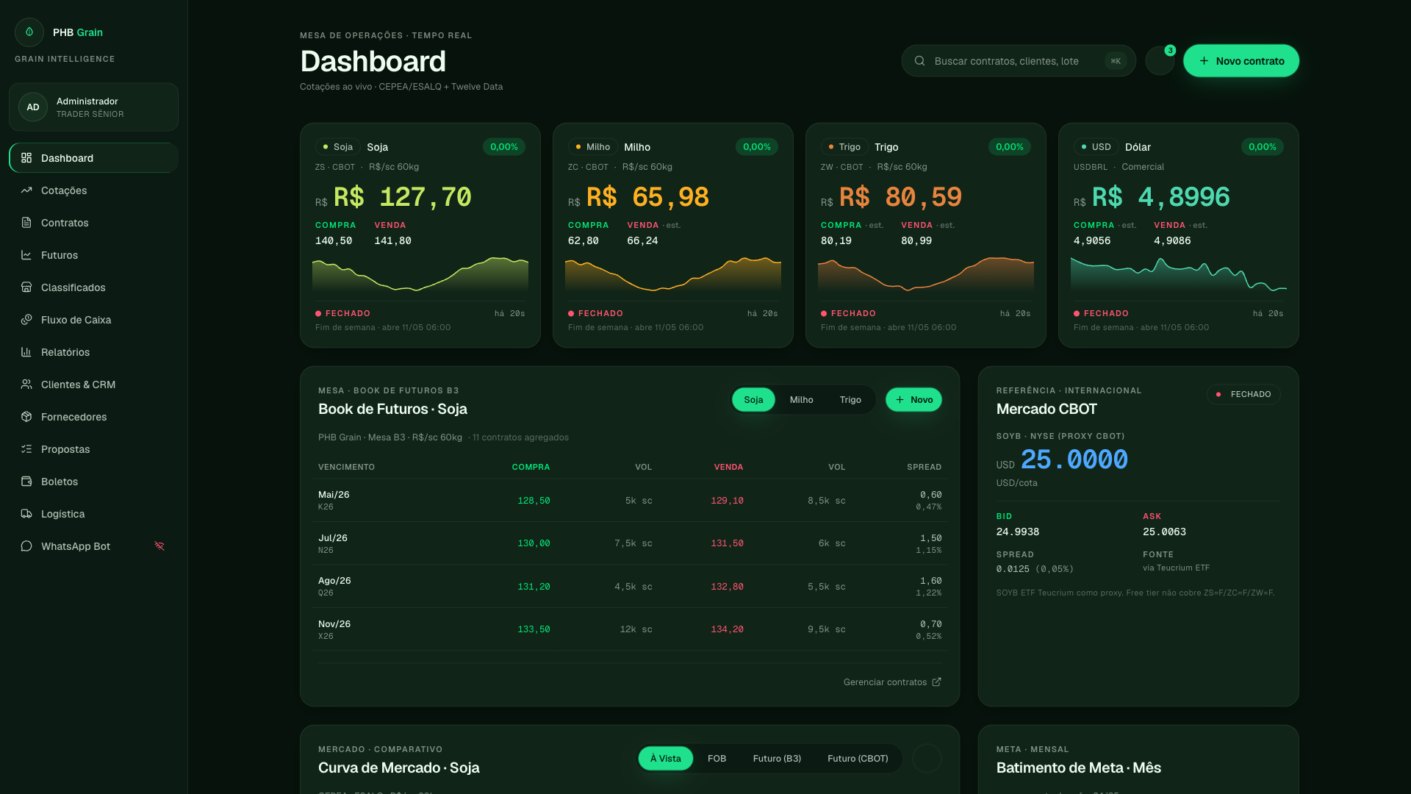The height and width of the screenshot is (794, 1411).
Task: Click the ASK value 25.0063
Action: 1164,532
